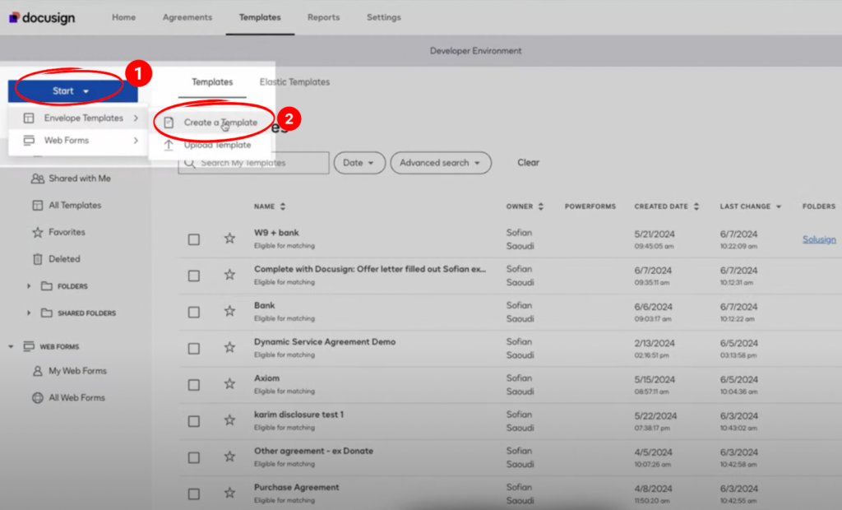Select checkbox for Dynamic Service Agreement Demo
This screenshot has width=842, height=510.
pyautogui.click(x=194, y=349)
